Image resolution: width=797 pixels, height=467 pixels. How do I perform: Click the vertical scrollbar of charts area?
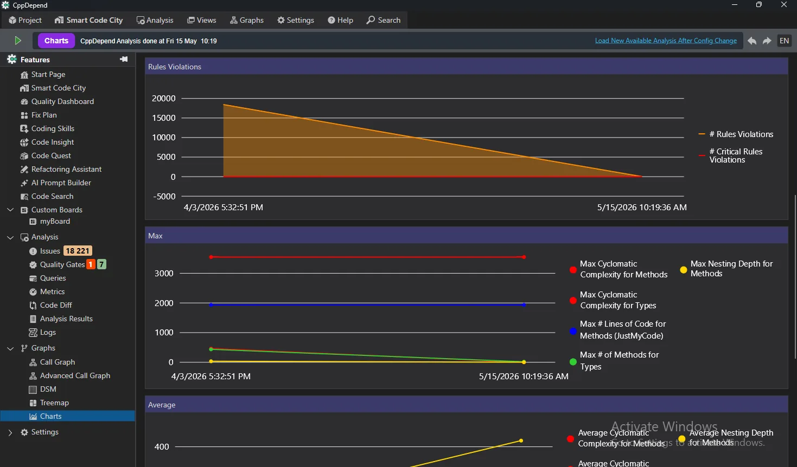click(x=794, y=276)
